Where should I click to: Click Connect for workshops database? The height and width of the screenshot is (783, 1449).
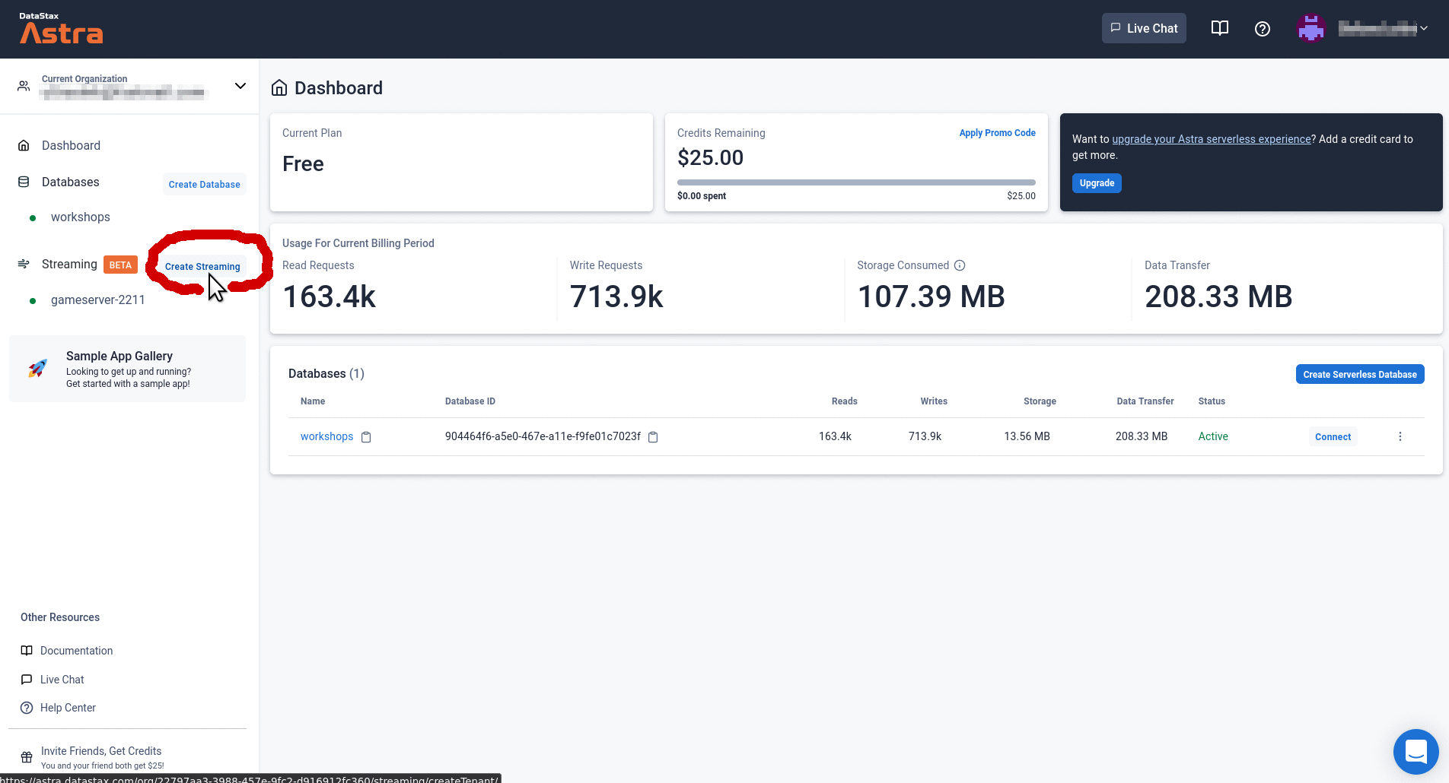click(x=1333, y=436)
